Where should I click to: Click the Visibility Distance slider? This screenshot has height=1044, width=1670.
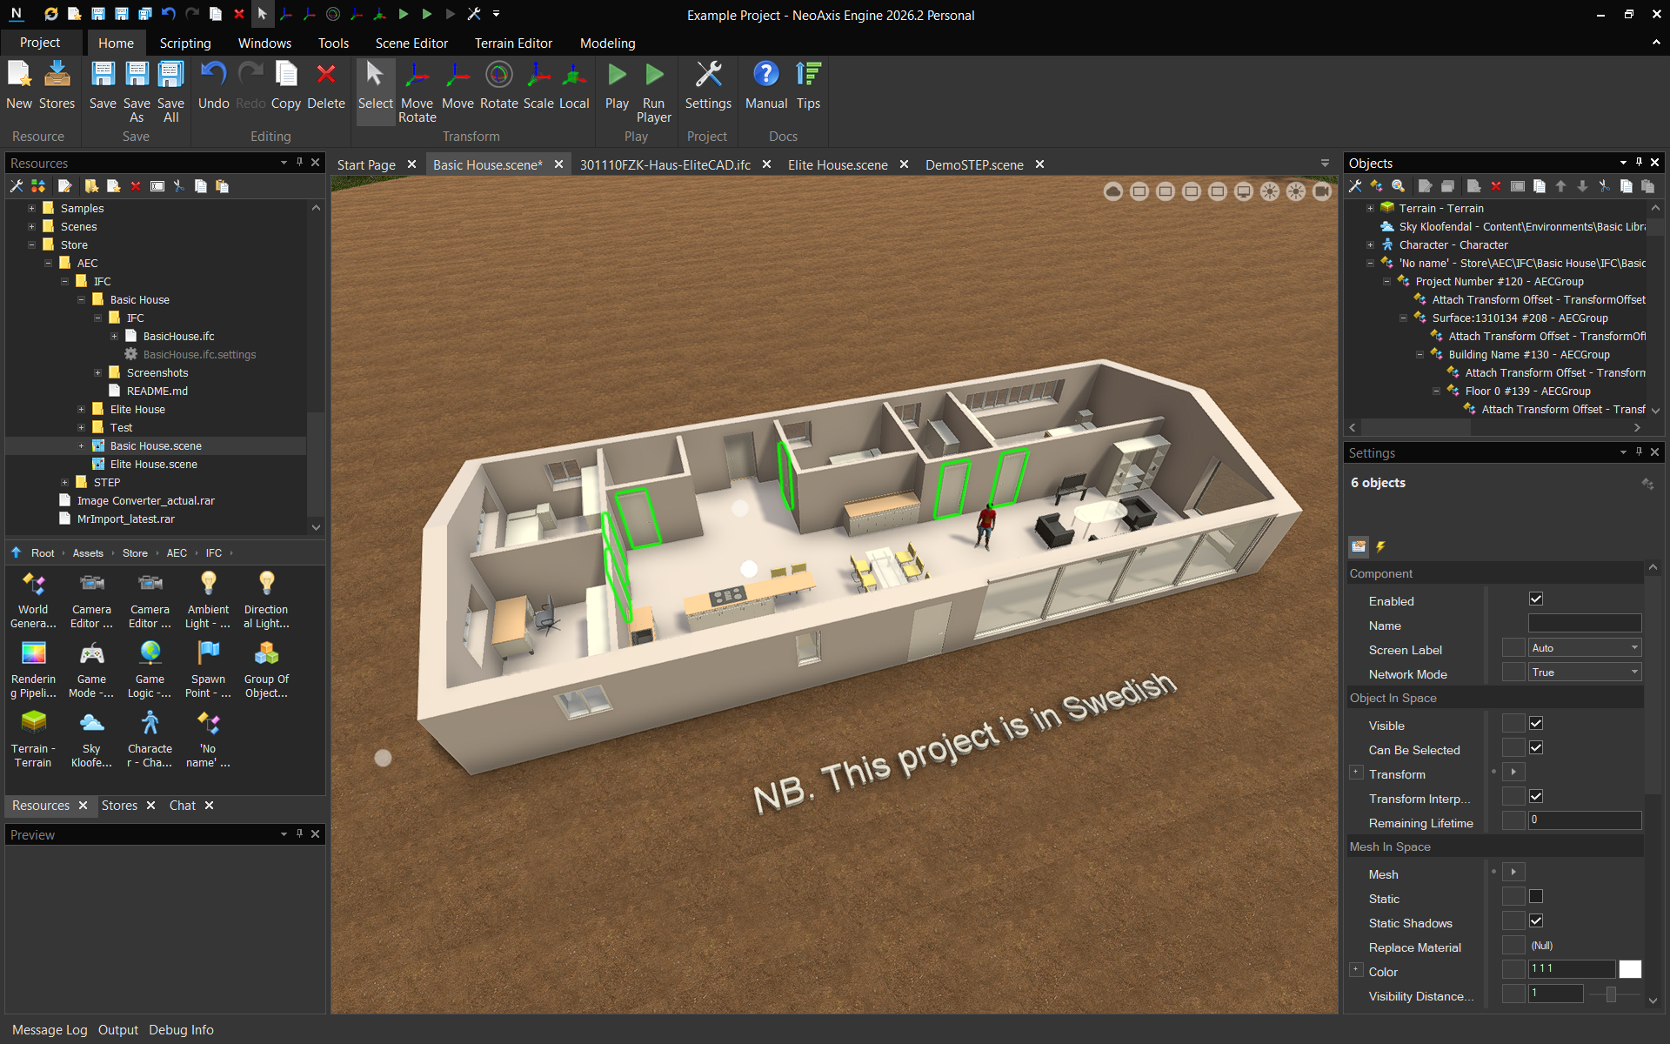[1615, 994]
